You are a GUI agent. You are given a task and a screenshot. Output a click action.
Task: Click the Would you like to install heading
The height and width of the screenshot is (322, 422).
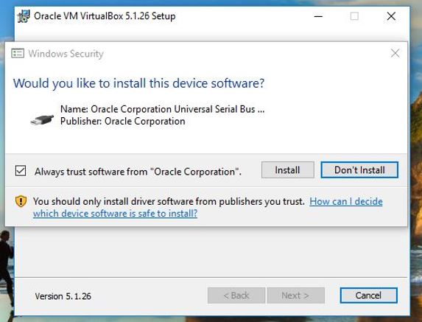pyautogui.click(x=139, y=83)
